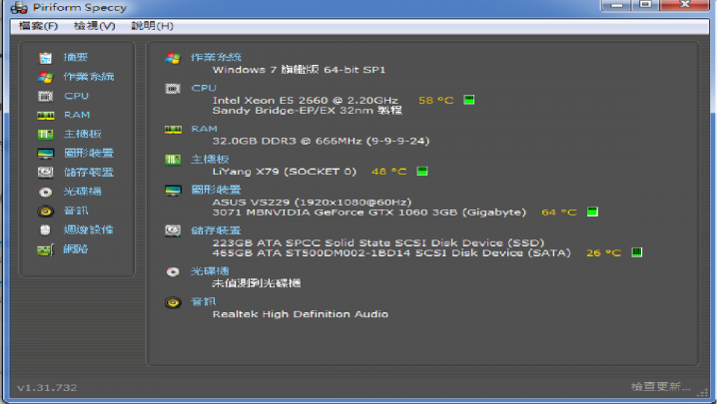Open the 作業系統 heading link in summary

pos(216,58)
